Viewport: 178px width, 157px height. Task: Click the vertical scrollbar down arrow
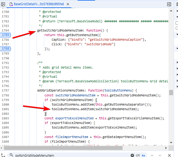(171, 143)
